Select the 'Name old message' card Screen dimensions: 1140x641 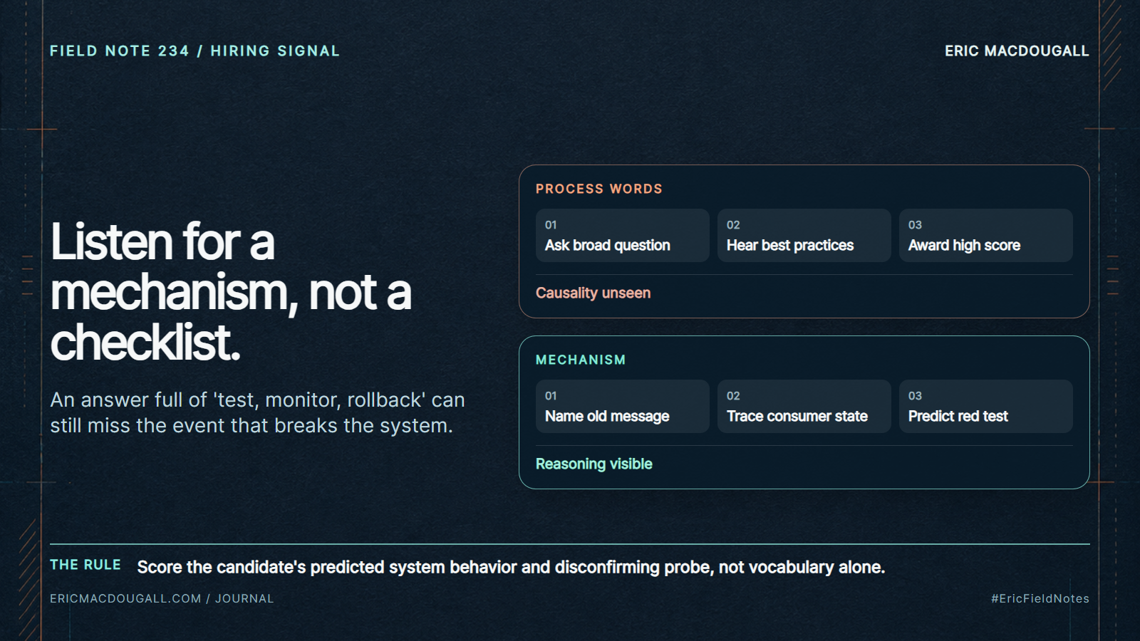click(x=622, y=406)
